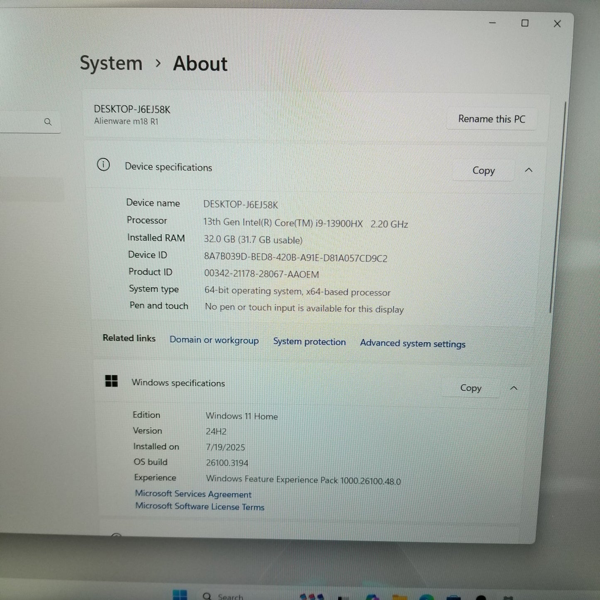Click the System type label
This screenshot has width=600, height=600.
pyautogui.click(x=154, y=289)
